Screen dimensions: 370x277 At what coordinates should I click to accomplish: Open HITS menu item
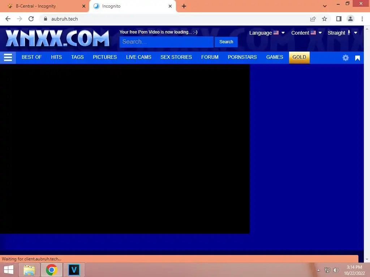(56, 57)
